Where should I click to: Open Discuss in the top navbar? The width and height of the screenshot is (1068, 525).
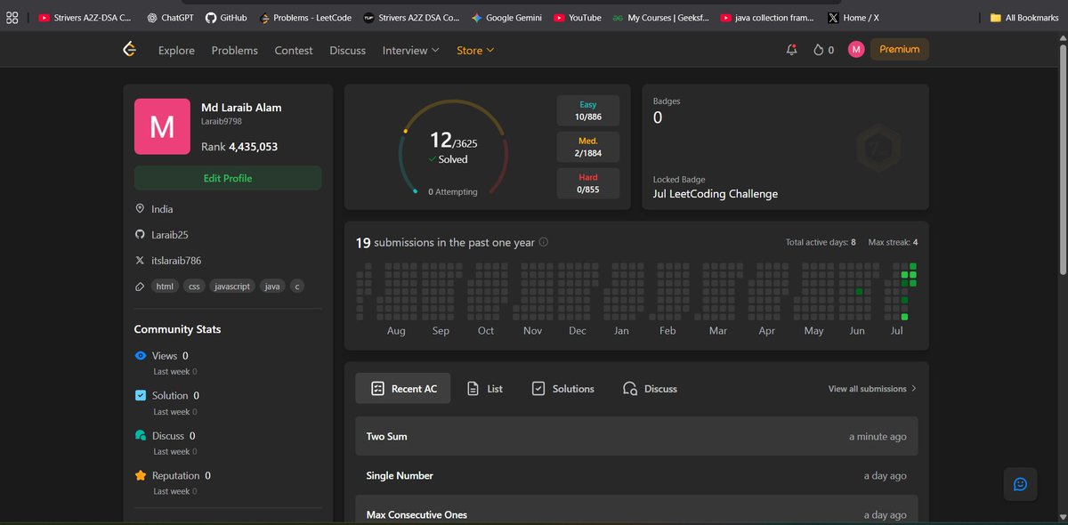[x=348, y=51]
